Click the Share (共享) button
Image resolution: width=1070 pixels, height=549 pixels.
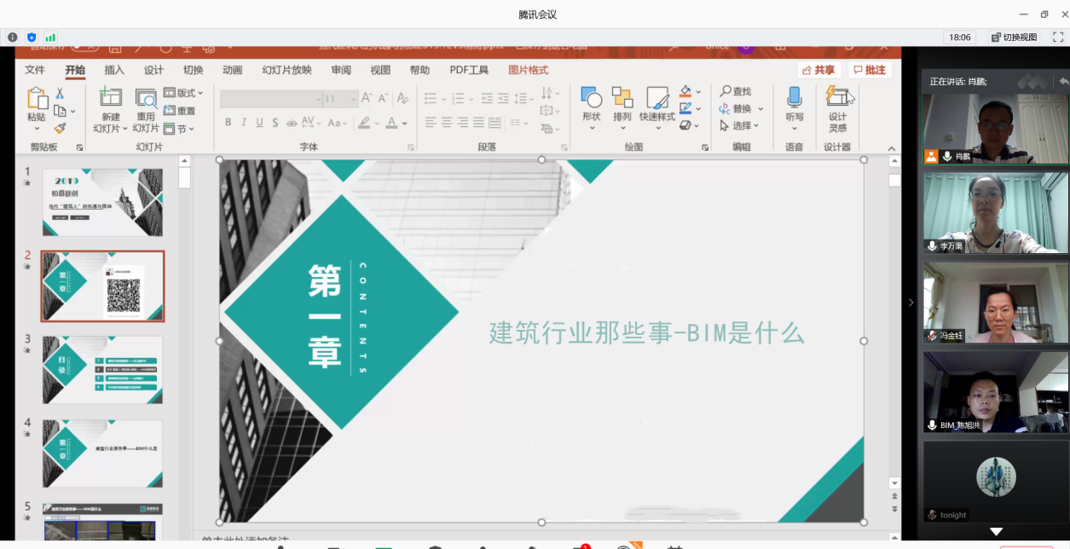[x=818, y=70]
